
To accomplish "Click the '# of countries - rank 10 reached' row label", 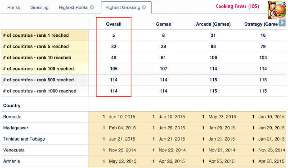I will click(37, 57).
